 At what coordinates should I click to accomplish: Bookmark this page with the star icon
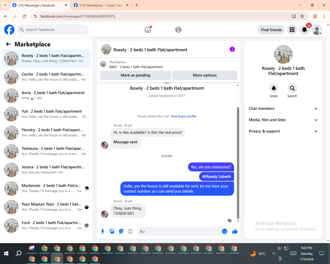tap(302, 16)
